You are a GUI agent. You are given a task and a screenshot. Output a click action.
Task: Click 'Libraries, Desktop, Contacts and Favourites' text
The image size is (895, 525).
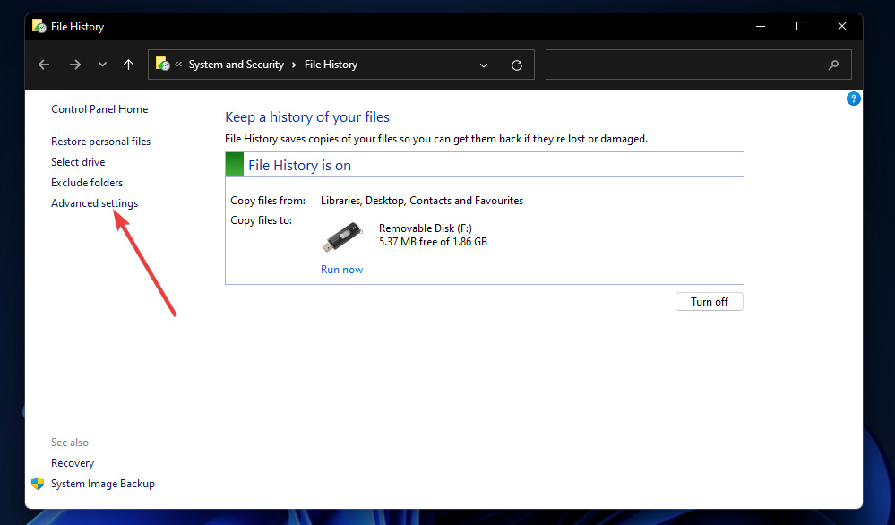422,201
